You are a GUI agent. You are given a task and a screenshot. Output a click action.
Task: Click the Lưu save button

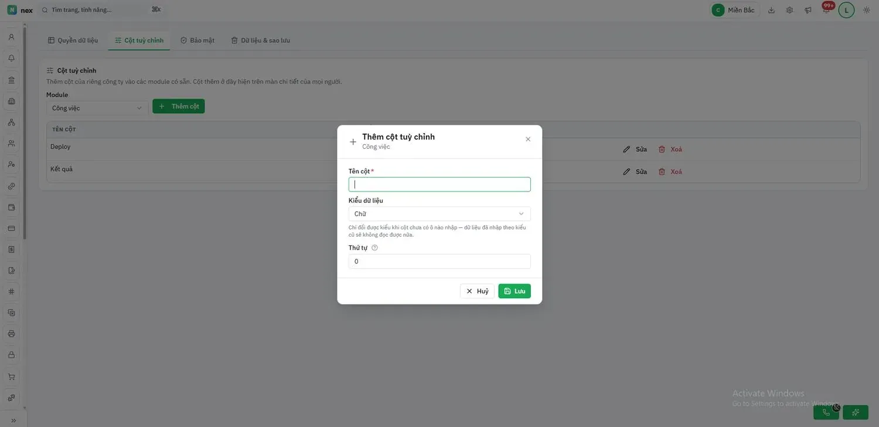pyautogui.click(x=515, y=291)
